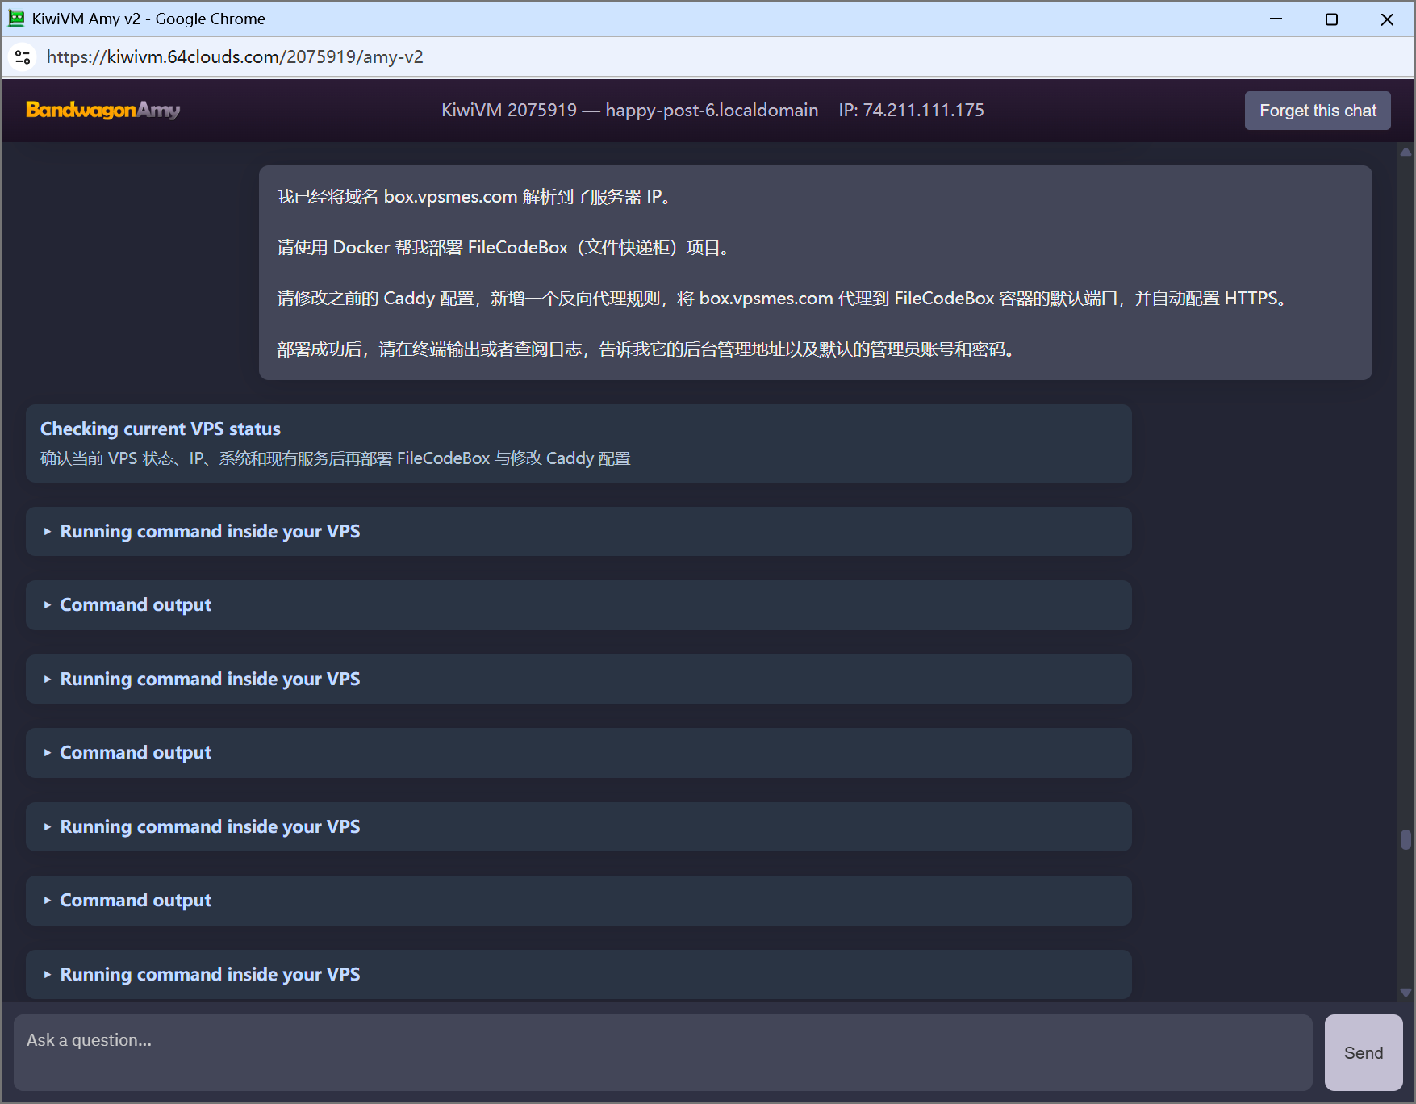
Task: Click scrollbar down arrow in chat
Action: (x=1406, y=993)
